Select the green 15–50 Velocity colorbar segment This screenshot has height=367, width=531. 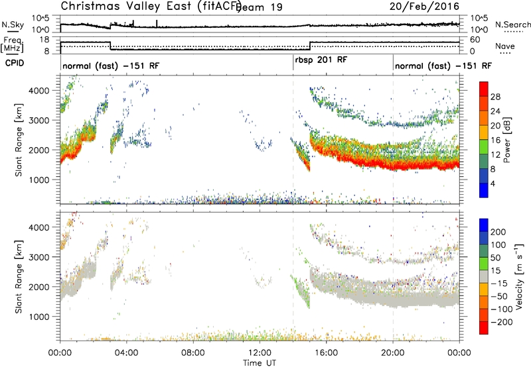point(484,264)
